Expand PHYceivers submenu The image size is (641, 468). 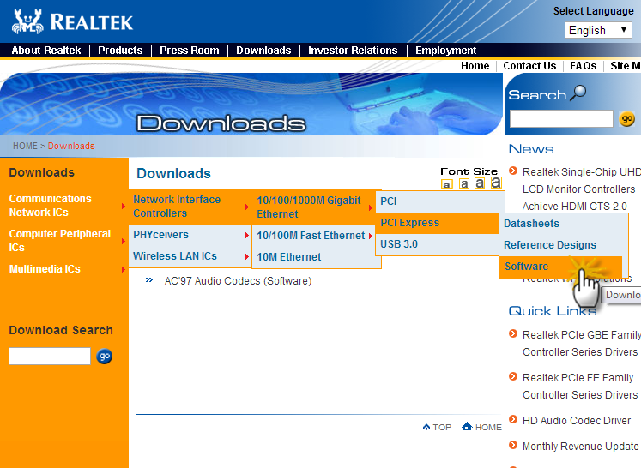pos(247,235)
